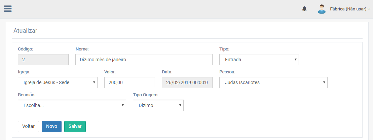This screenshot has width=373, height=140.
Task: Click the Data field
Action: point(187,82)
